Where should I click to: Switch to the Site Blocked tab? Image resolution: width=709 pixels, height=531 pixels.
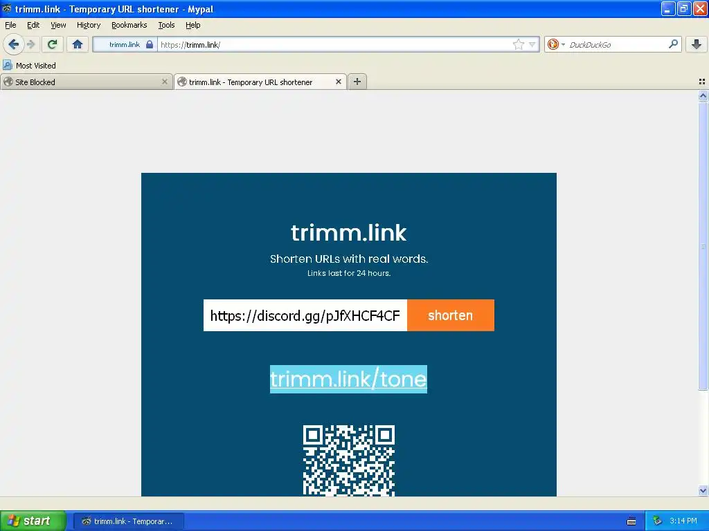[x=86, y=82]
